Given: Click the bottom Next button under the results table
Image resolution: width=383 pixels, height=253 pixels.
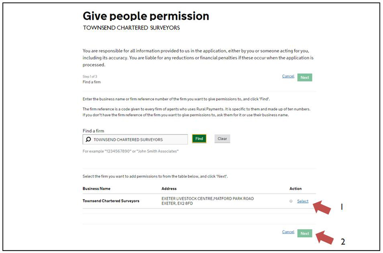Looking at the screenshot, I should [x=304, y=233].
